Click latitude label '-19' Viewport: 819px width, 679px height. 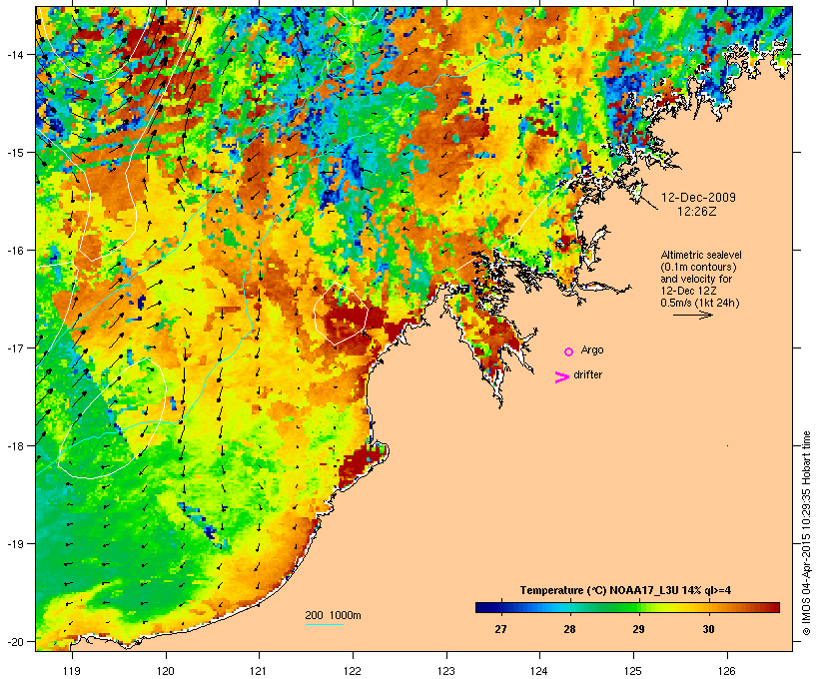(14, 544)
